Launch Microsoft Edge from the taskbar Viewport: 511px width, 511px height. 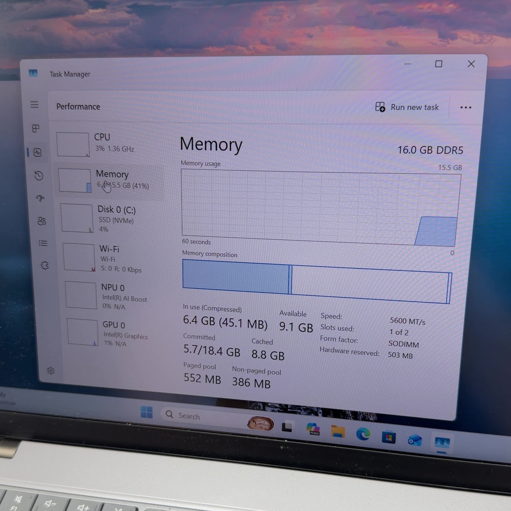click(x=363, y=434)
